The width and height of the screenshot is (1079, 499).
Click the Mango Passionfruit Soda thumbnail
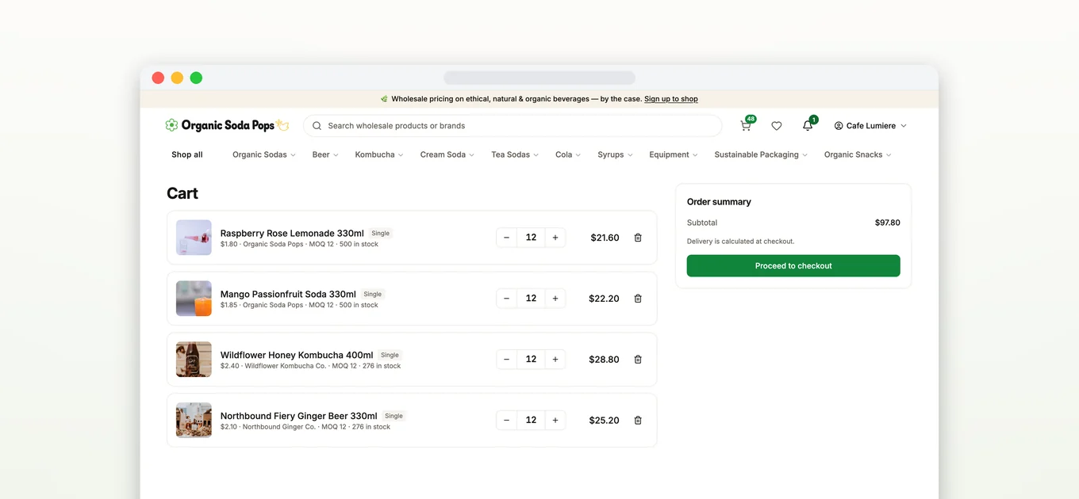coord(194,299)
